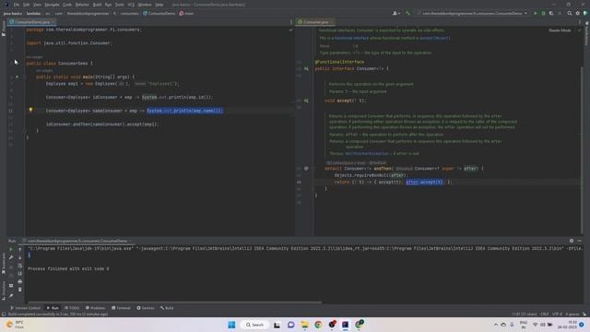
Task: Open Windows Start menu
Action: point(231,325)
